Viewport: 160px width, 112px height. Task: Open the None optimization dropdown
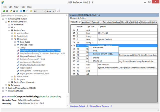pyautogui.click(x=50, y=11)
